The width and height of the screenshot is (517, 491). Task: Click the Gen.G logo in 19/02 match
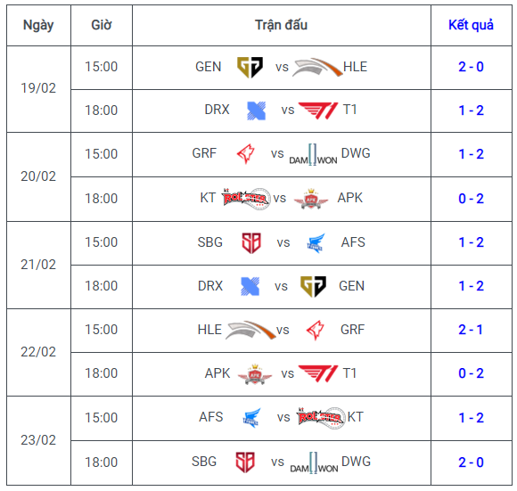pyautogui.click(x=250, y=67)
